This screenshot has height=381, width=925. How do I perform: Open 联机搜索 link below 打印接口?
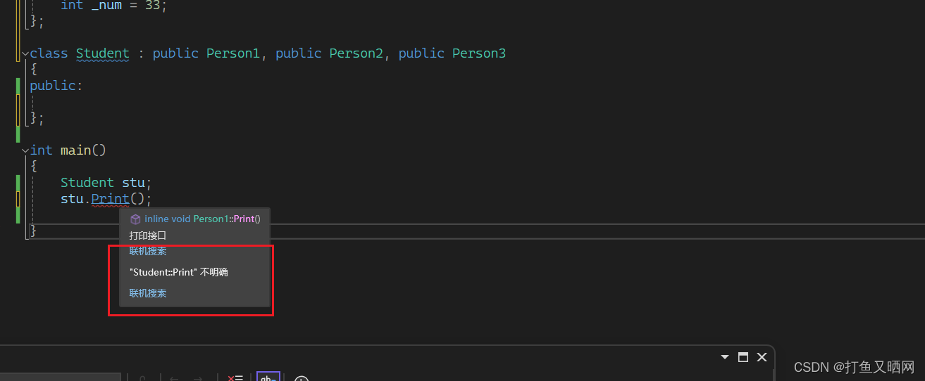point(148,251)
